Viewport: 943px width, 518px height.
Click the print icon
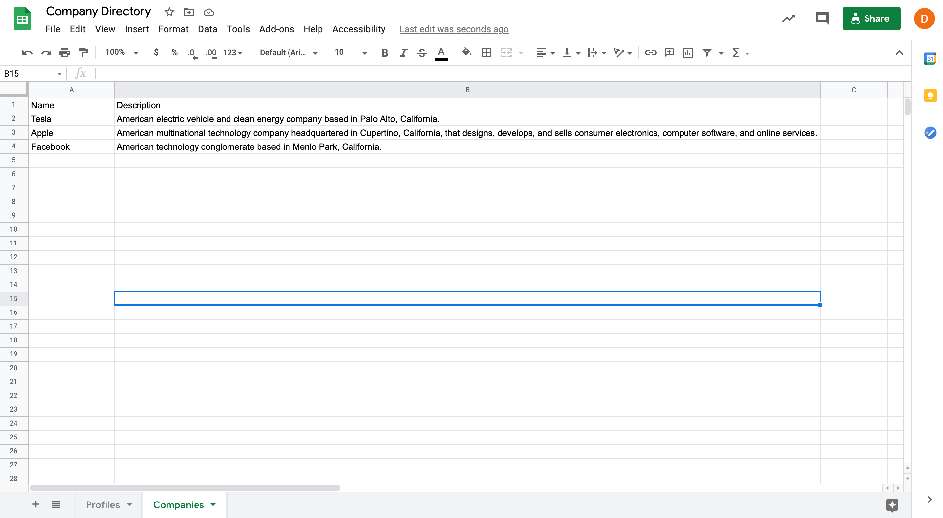click(65, 53)
